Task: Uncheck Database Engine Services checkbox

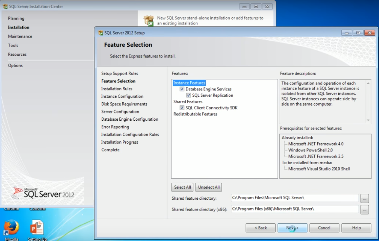Action: coord(182,89)
